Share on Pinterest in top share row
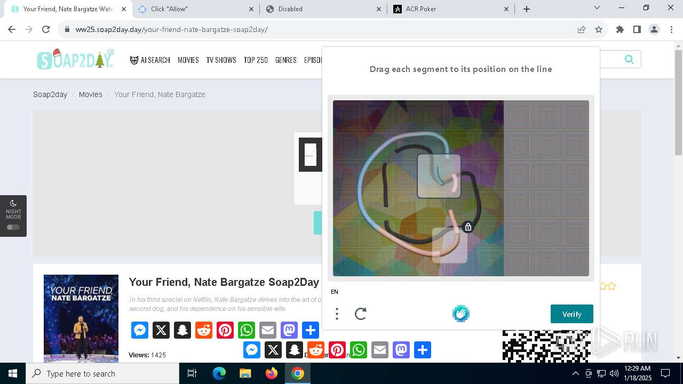The image size is (683, 384). (x=225, y=330)
